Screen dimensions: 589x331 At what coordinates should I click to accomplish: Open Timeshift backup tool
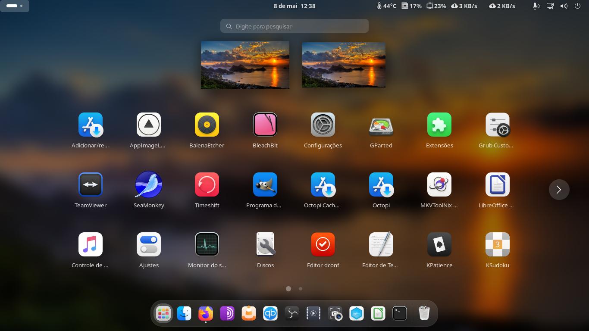(207, 184)
